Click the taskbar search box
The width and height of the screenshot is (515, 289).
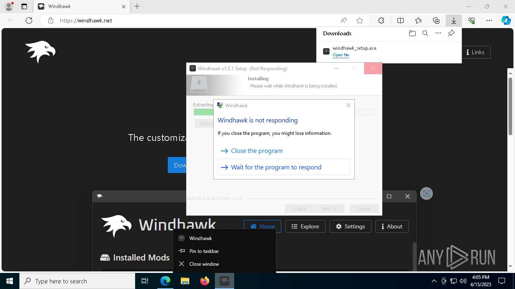(x=77, y=281)
